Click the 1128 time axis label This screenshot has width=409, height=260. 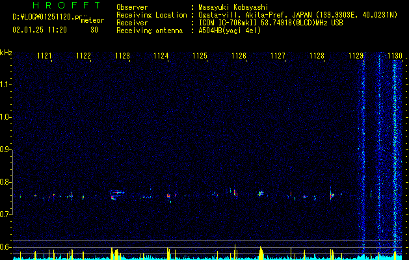[x=317, y=56]
